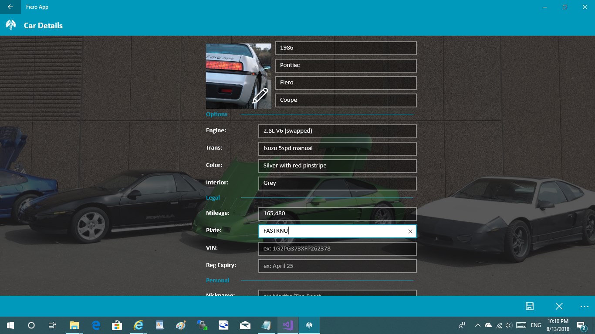Open more options via the ellipsis icon

click(585, 306)
